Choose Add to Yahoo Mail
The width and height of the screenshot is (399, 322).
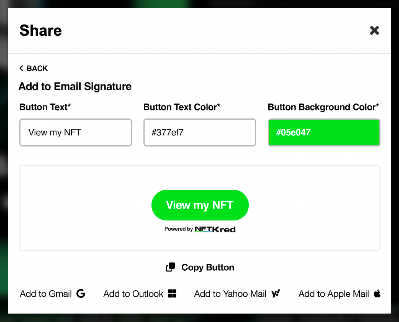click(x=230, y=294)
